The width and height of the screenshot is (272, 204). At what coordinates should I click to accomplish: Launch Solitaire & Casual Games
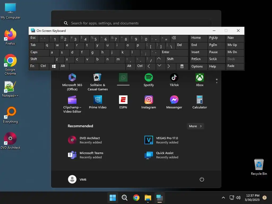coord(98,82)
